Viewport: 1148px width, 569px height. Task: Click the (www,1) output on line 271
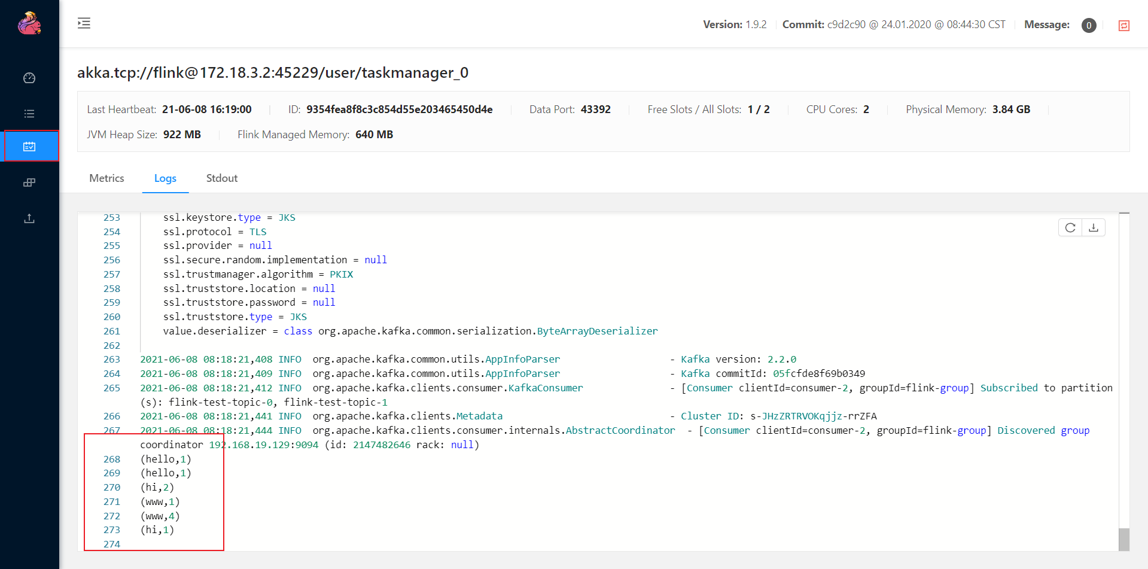click(160, 502)
